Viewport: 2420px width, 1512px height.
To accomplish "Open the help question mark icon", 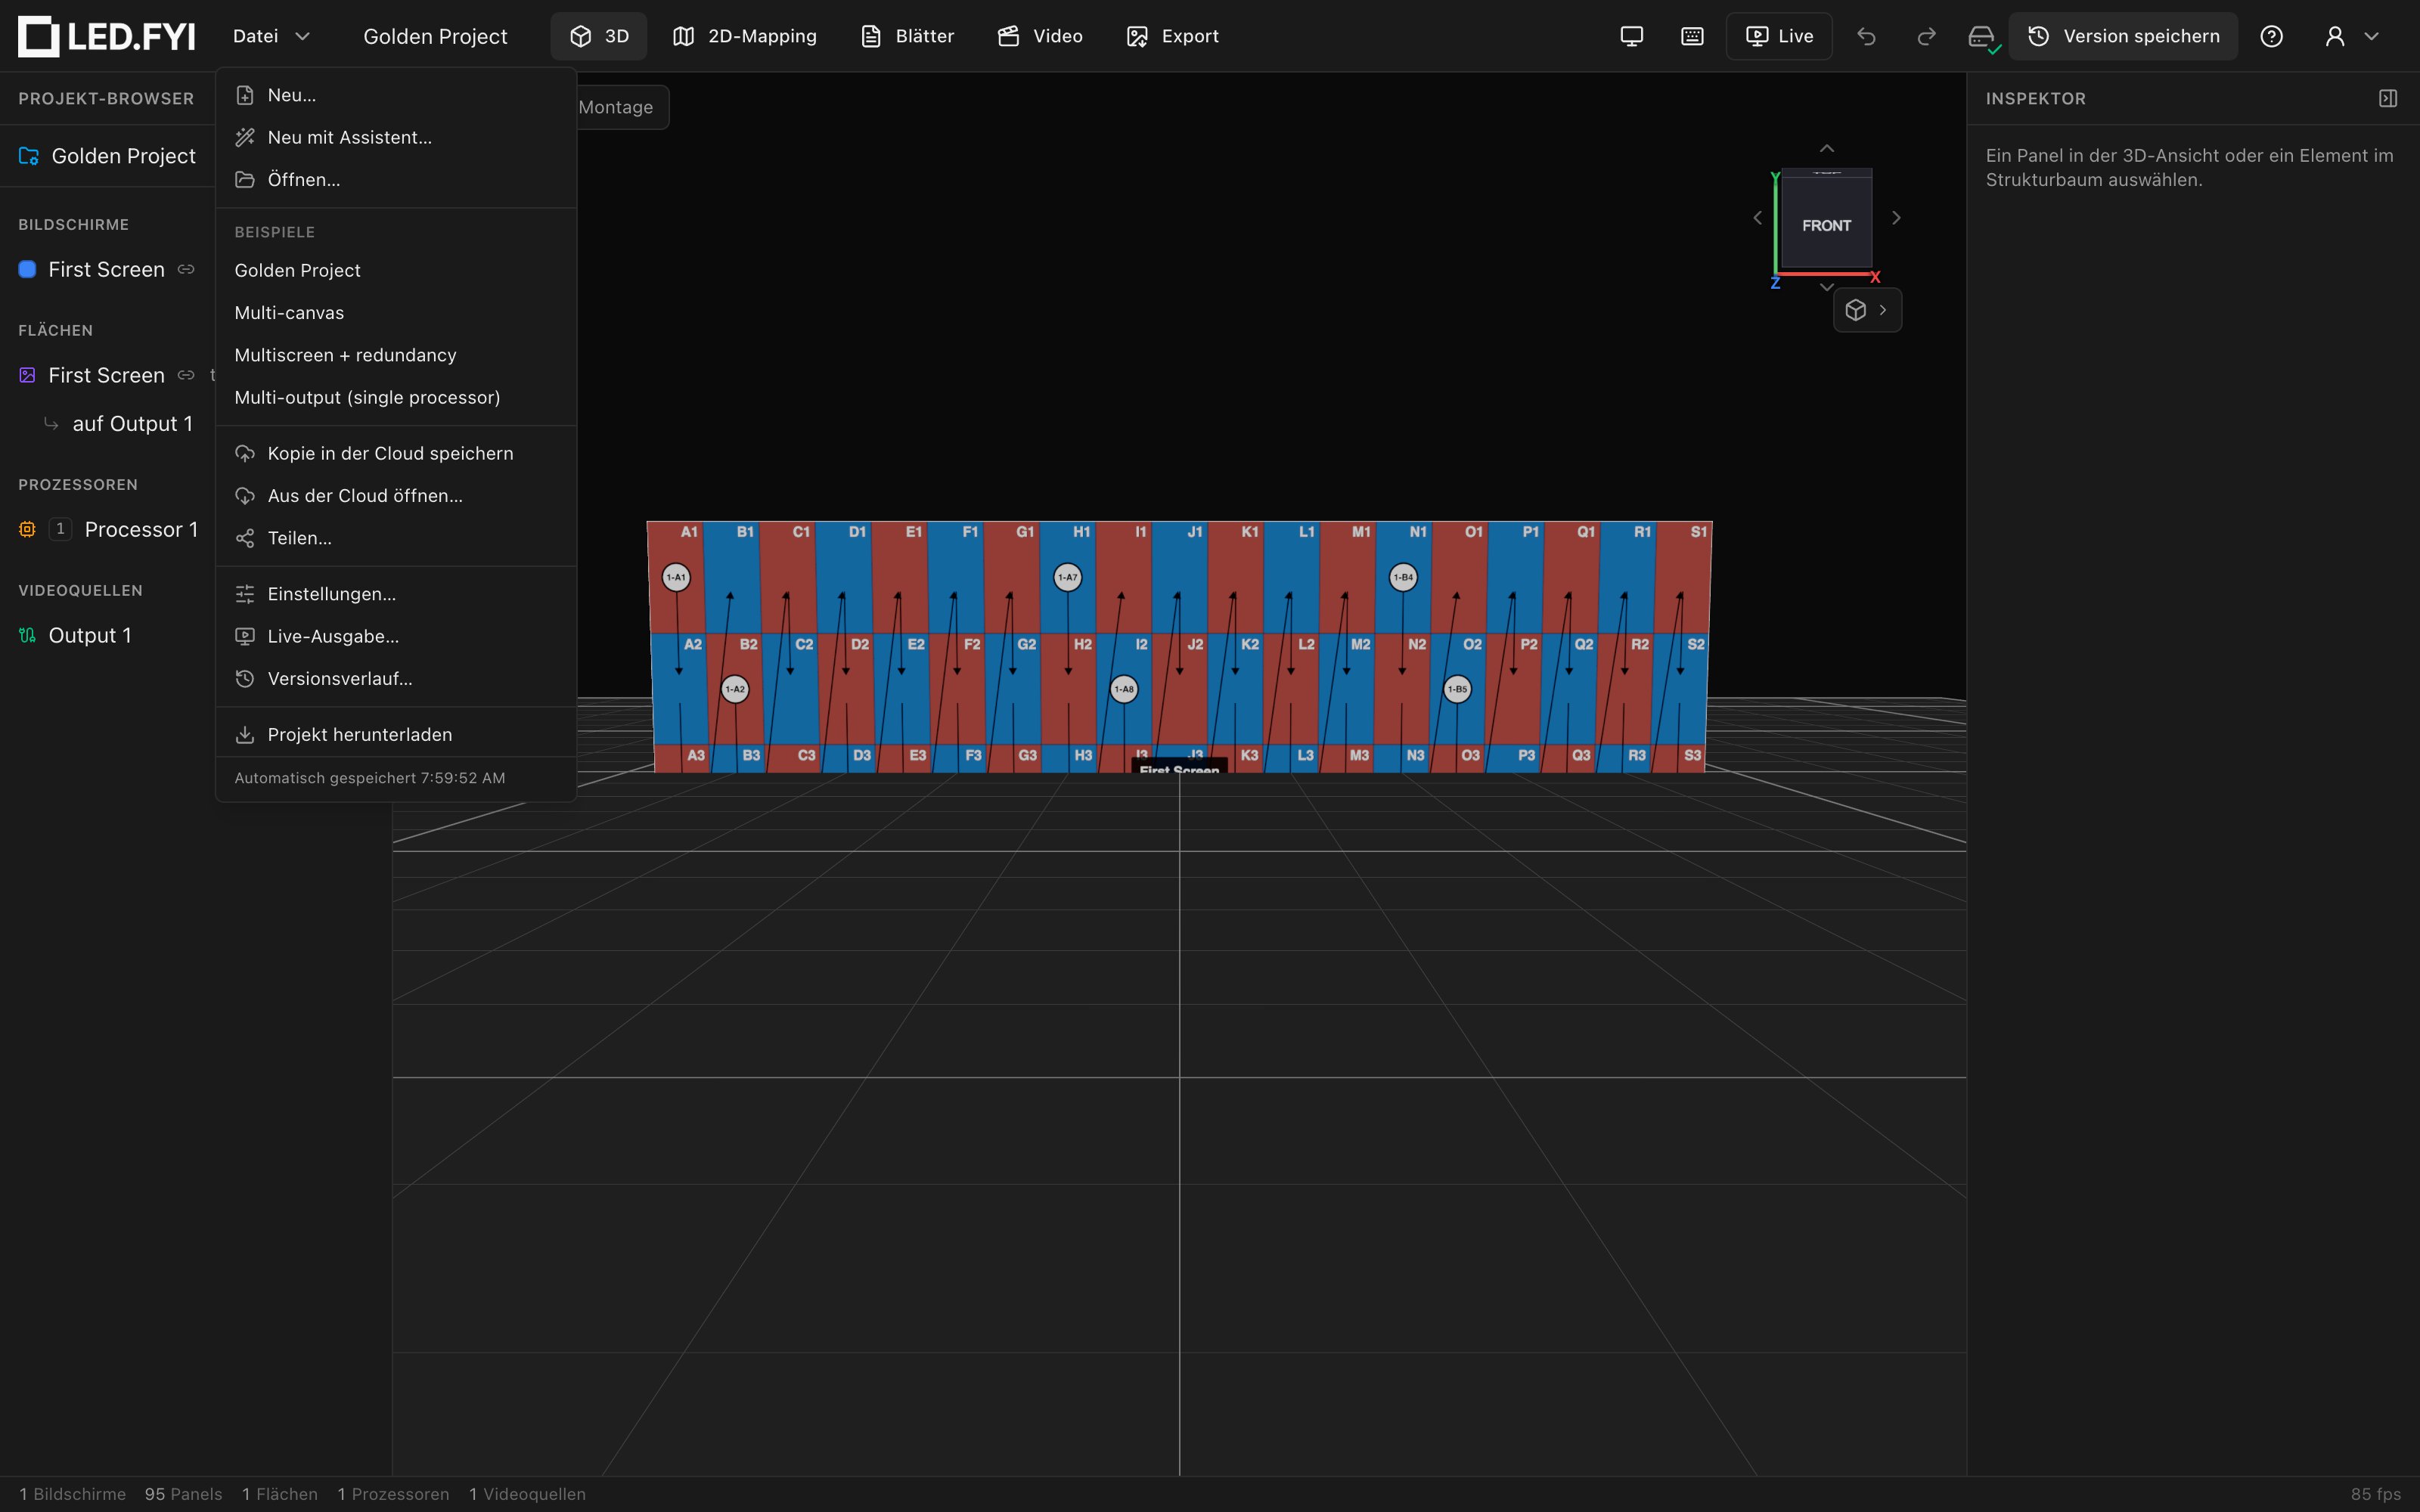I will point(2272,36).
